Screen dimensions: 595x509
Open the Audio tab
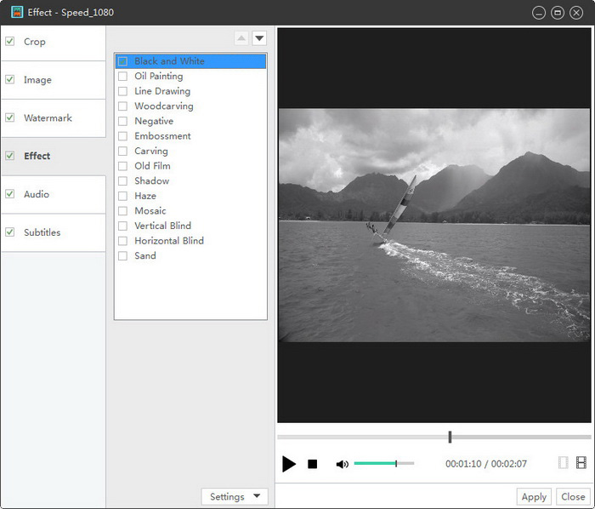click(x=54, y=194)
